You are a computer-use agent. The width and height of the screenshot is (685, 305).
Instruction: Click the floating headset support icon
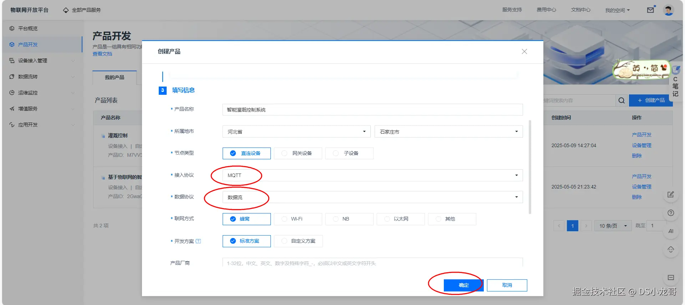[671, 249]
